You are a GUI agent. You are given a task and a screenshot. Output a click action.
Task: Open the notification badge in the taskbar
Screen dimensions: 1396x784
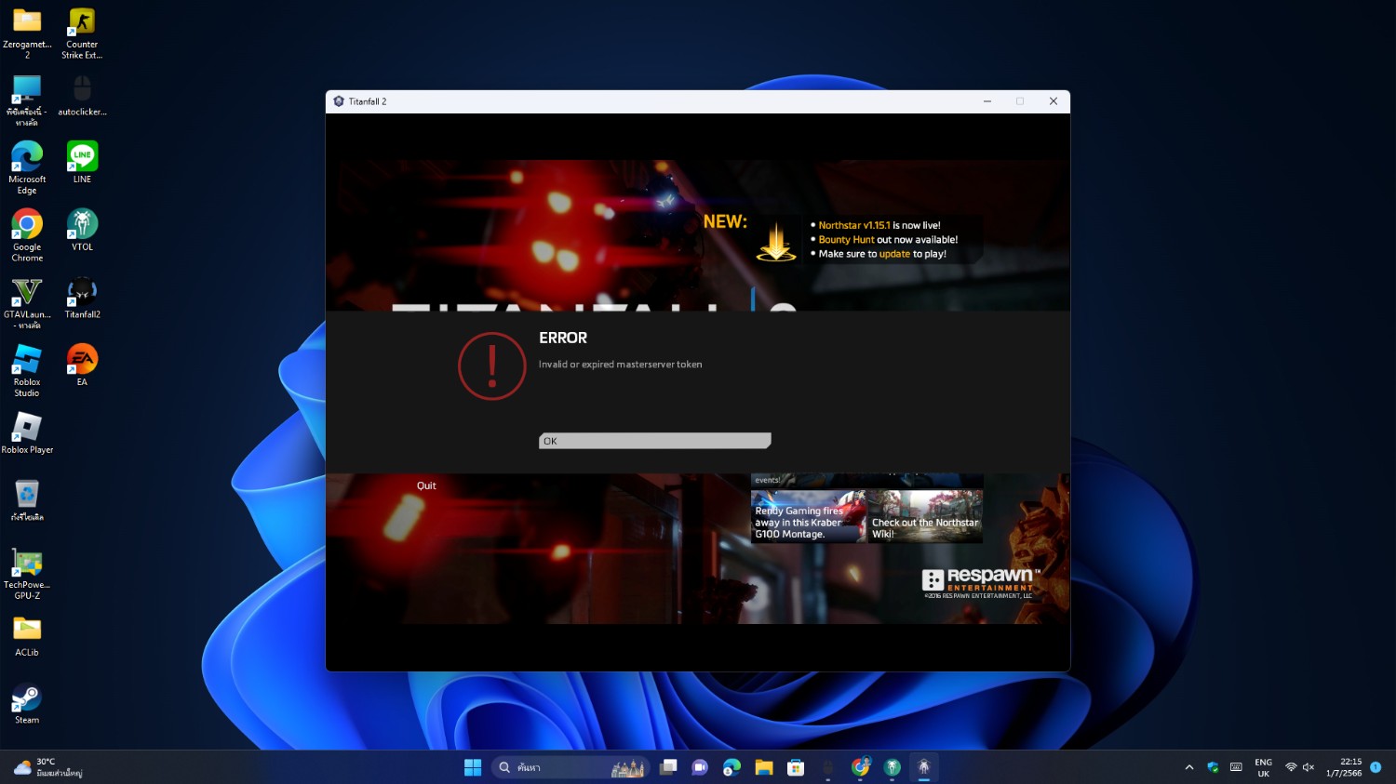(x=1376, y=767)
